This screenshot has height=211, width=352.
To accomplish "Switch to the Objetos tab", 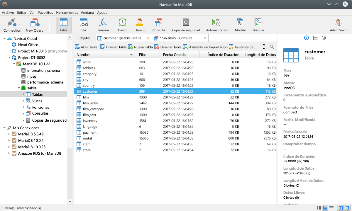I will pyautogui.click(x=84, y=38).
